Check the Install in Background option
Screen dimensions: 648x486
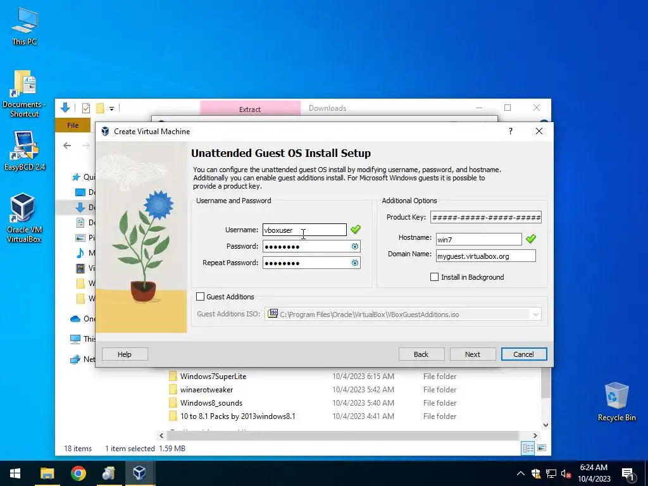(434, 277)
